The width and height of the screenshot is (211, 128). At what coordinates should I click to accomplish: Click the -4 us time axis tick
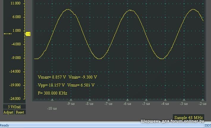tap(165, 104)
